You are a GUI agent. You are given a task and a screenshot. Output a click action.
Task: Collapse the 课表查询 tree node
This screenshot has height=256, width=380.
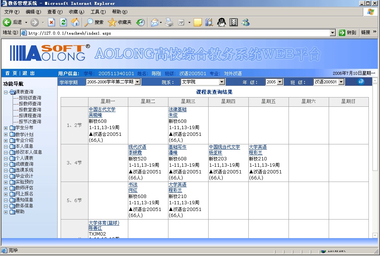pyautogui.click(x=6, y=92)
